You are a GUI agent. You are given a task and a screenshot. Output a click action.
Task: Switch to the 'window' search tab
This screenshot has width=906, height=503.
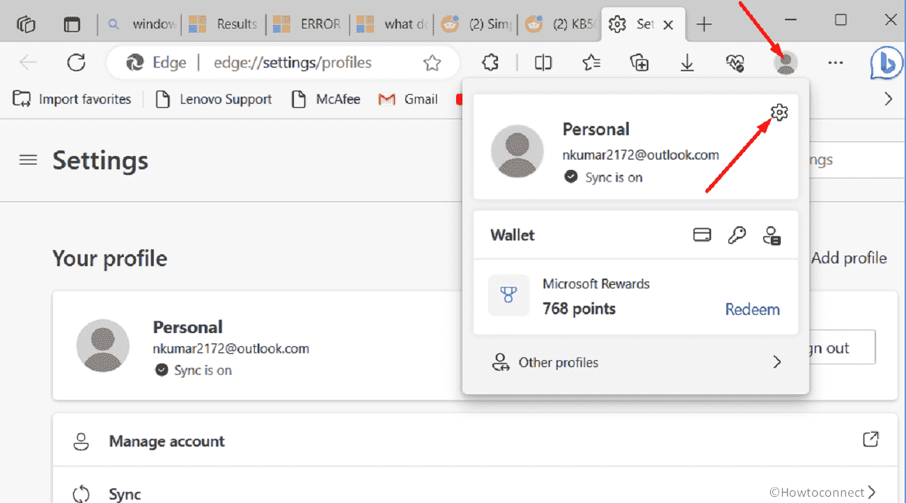[x=142, y=24]
